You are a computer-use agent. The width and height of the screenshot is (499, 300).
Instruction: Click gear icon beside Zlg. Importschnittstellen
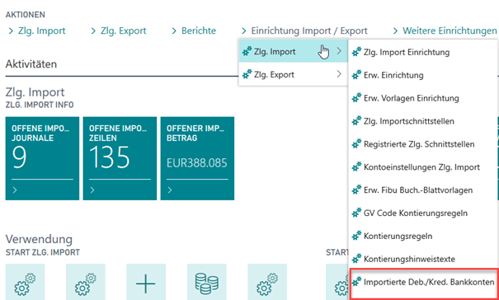point(357,120)
